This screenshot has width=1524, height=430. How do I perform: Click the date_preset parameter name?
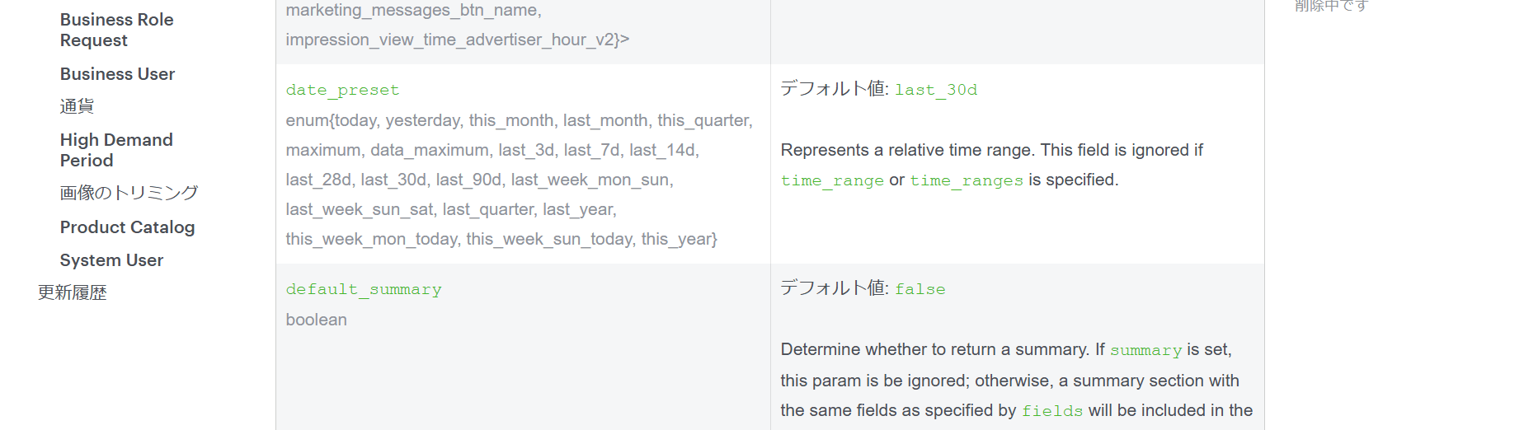coord(342,90)
